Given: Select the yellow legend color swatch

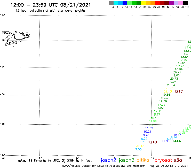Looking at the screenshot, I should click(144, 3).
